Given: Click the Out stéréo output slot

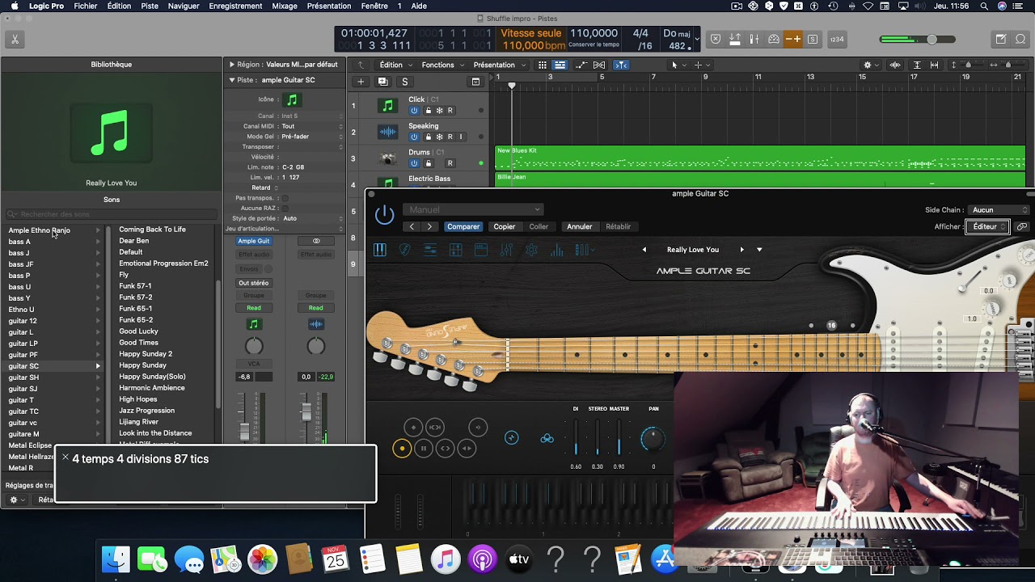Looking at the screenshot, I should tap(254, 283).
